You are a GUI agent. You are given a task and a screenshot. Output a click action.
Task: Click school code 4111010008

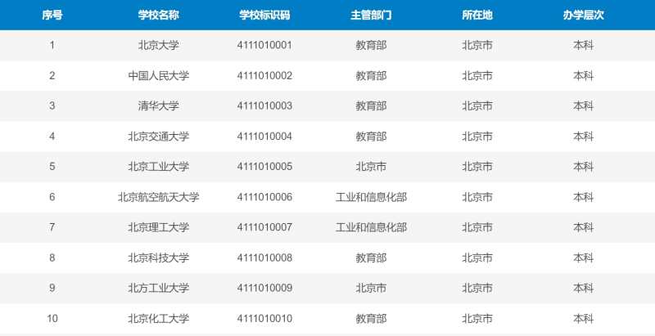click(264, 258)
